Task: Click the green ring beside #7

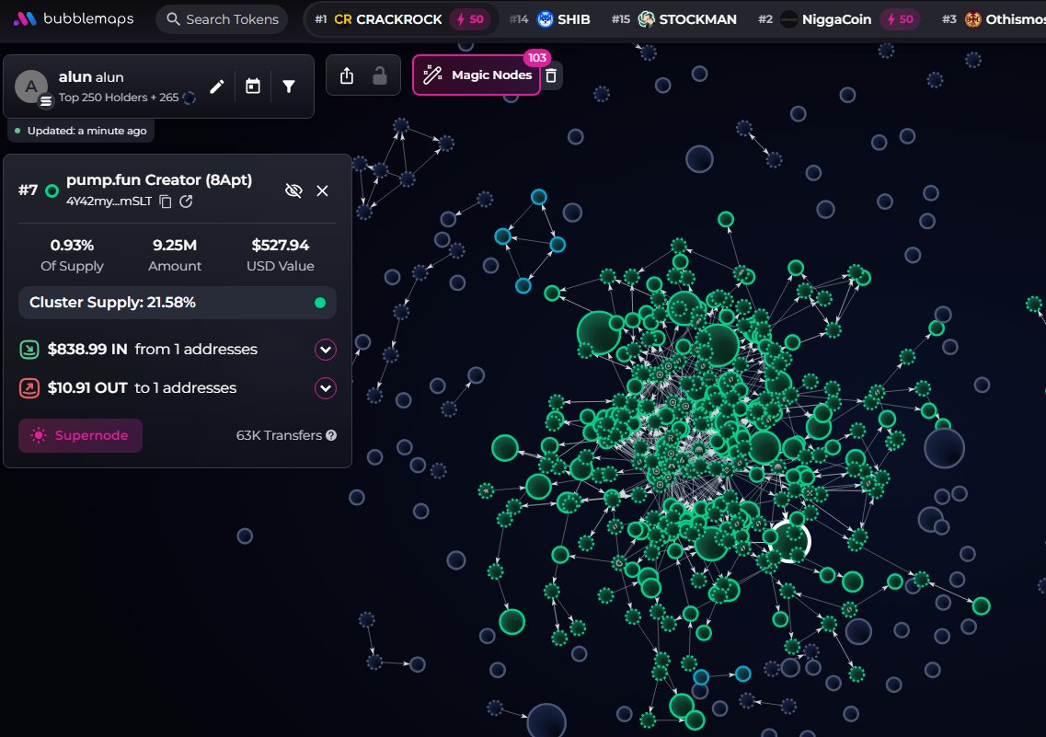Action: [x=52, y=191]
